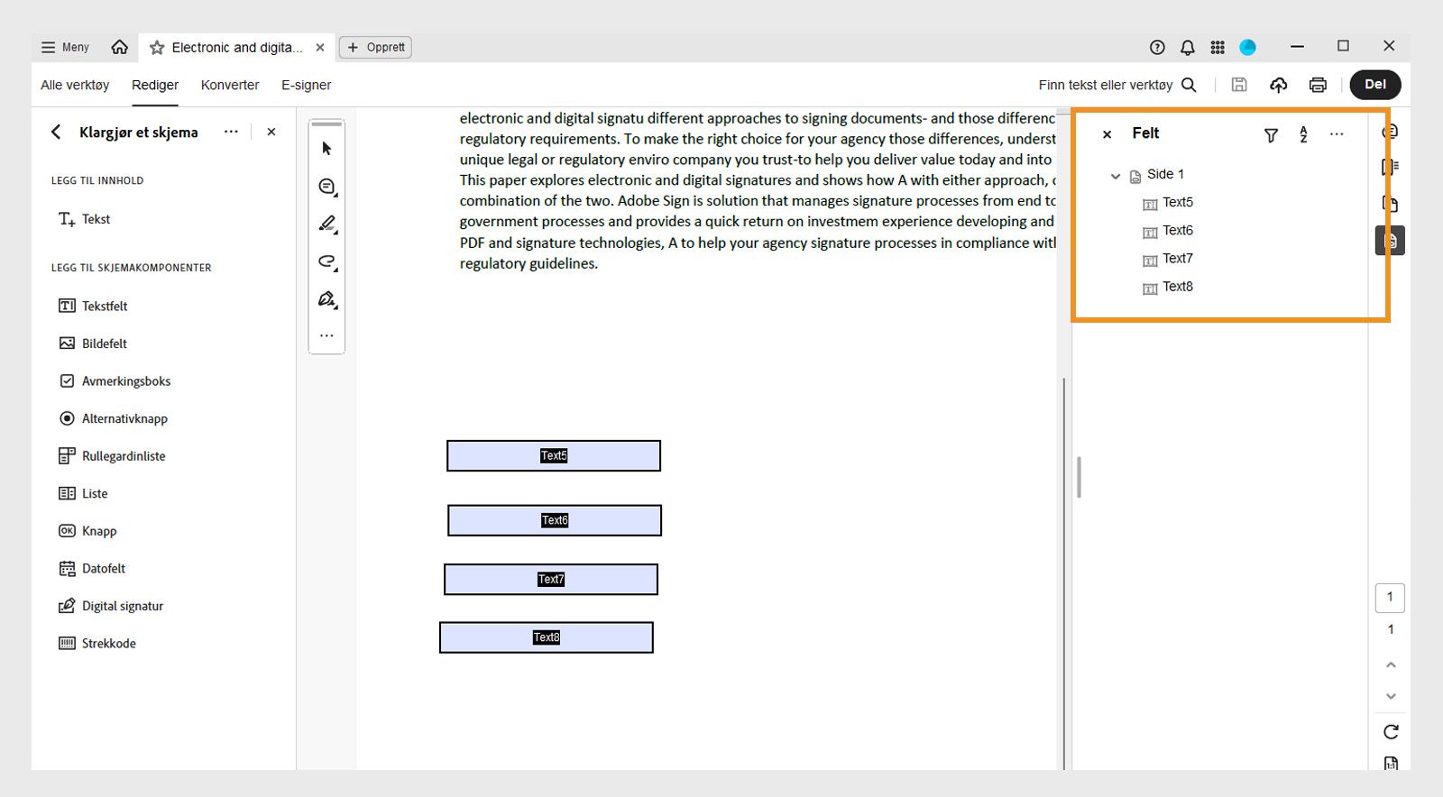Viewport: 1443px width, 797px height.
Task: Click the Save disk icon
Action: click(x=1239, y=85)
